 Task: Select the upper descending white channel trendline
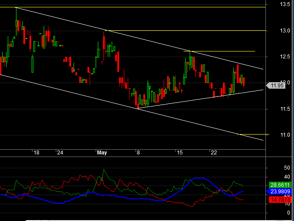[x=140, y=38]
